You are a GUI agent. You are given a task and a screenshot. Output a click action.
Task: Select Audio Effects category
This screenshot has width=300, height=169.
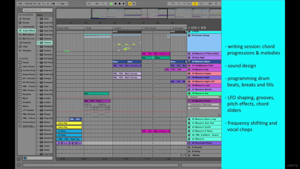[27, 31]
